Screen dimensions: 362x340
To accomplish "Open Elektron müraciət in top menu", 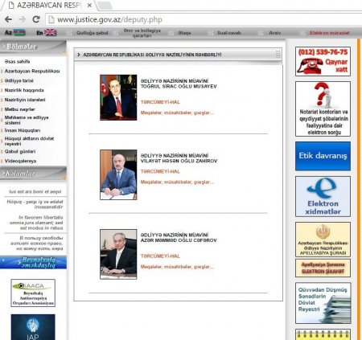I will coord(329,33).
